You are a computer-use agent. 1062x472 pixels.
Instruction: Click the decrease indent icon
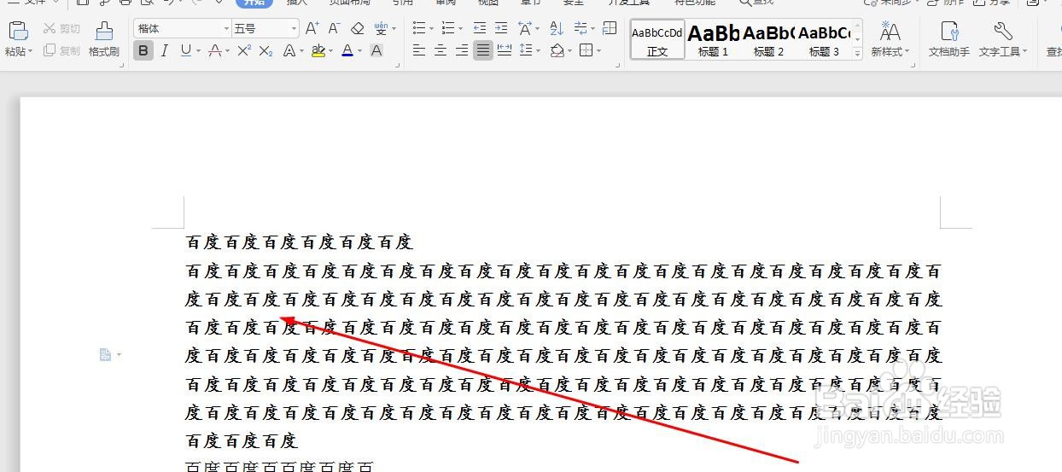480,29
